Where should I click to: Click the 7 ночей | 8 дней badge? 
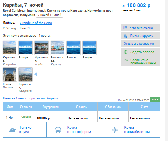tap(50, 15)
